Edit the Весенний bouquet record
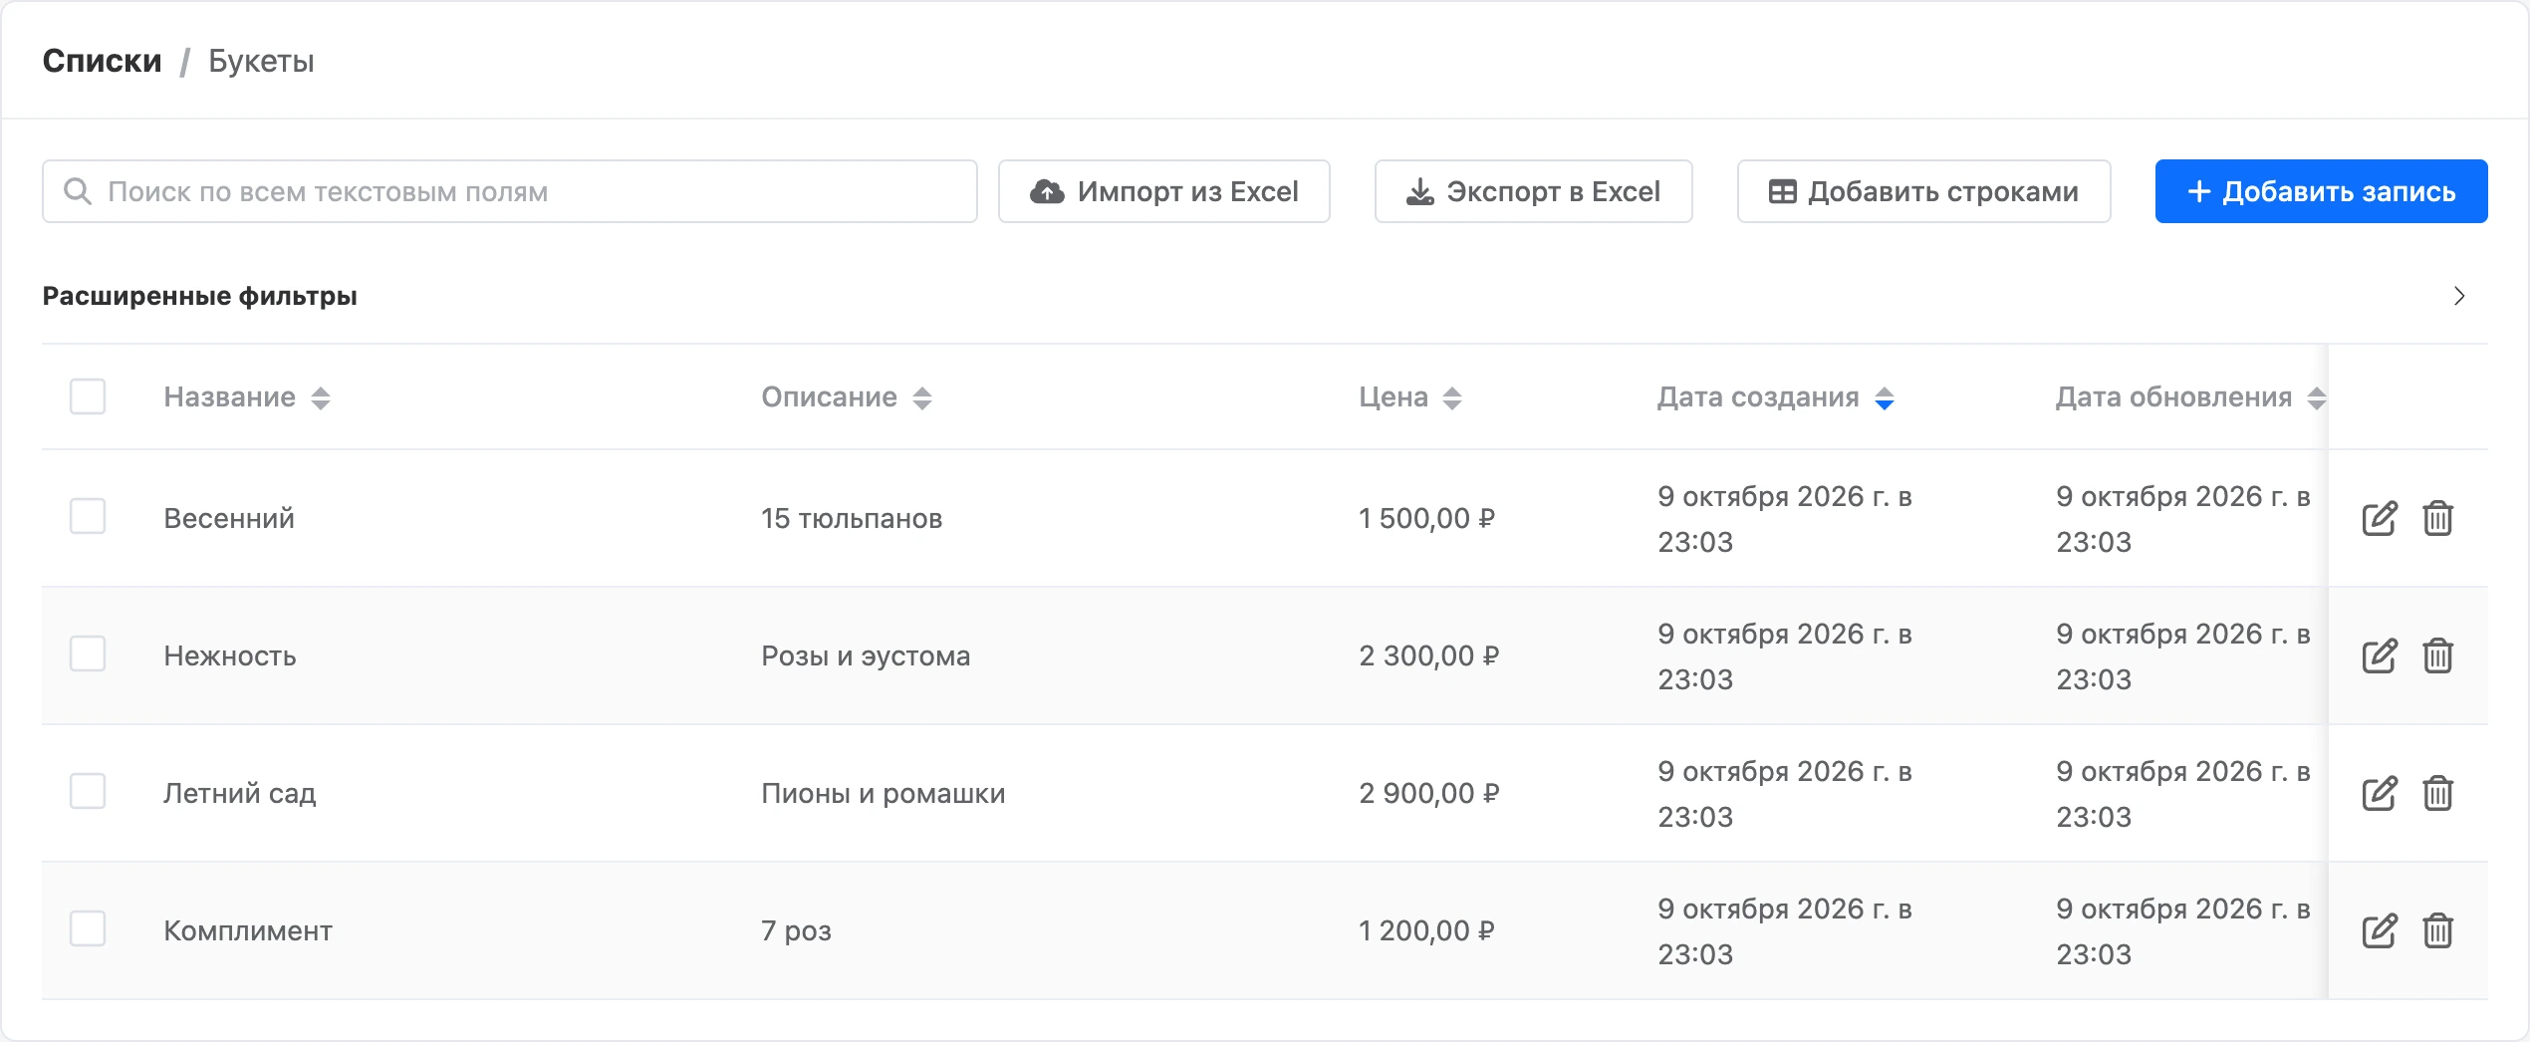 pyautogui.click(x=2380, y=518)
